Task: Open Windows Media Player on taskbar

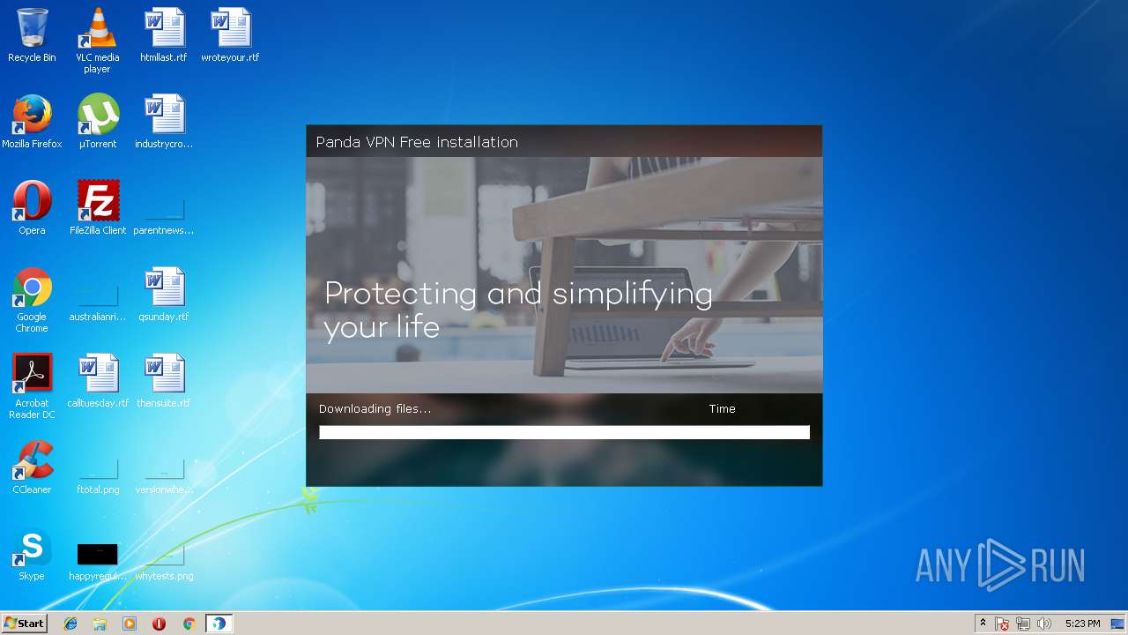Action: (x=130, y=624)
